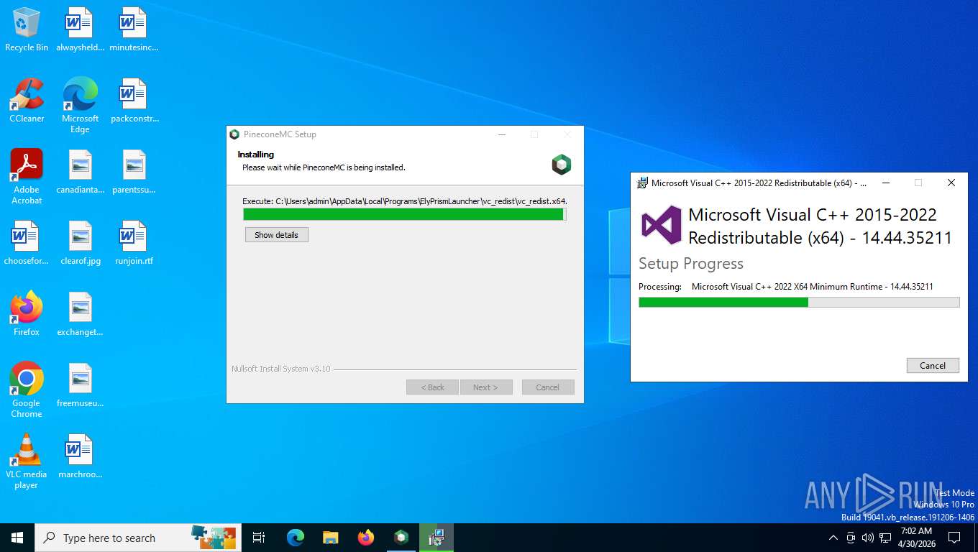978x552 pixels.
Task: Expand the hidden system tray icons
Action: (x=833, y=538)
